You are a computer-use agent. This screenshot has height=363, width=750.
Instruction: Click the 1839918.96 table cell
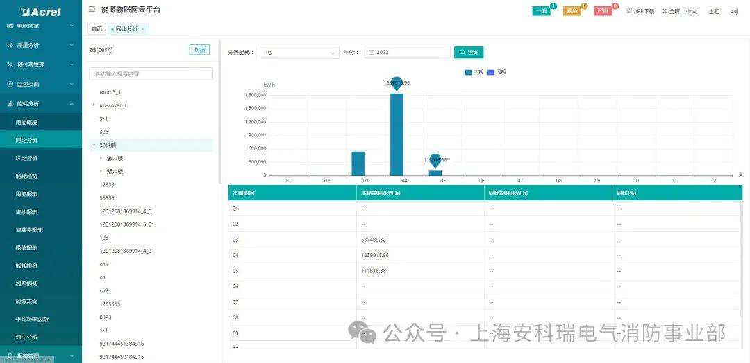(x=420, y=255)
